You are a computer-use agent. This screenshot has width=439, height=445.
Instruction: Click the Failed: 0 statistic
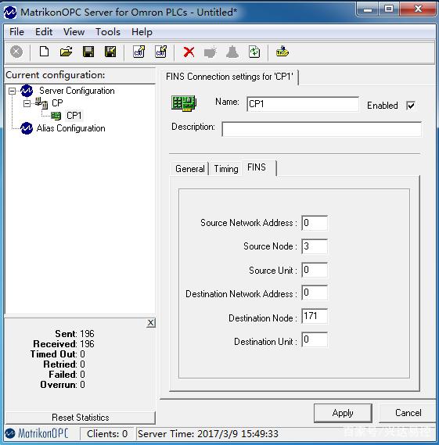[67, 375]
